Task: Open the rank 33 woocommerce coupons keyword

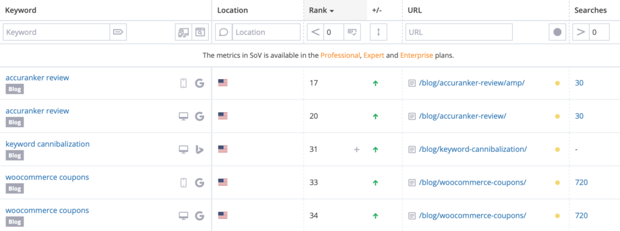Action: click(x=47, y=177)
